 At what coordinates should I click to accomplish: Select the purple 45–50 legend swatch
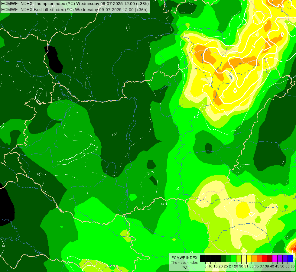click(x=280, y=259)
